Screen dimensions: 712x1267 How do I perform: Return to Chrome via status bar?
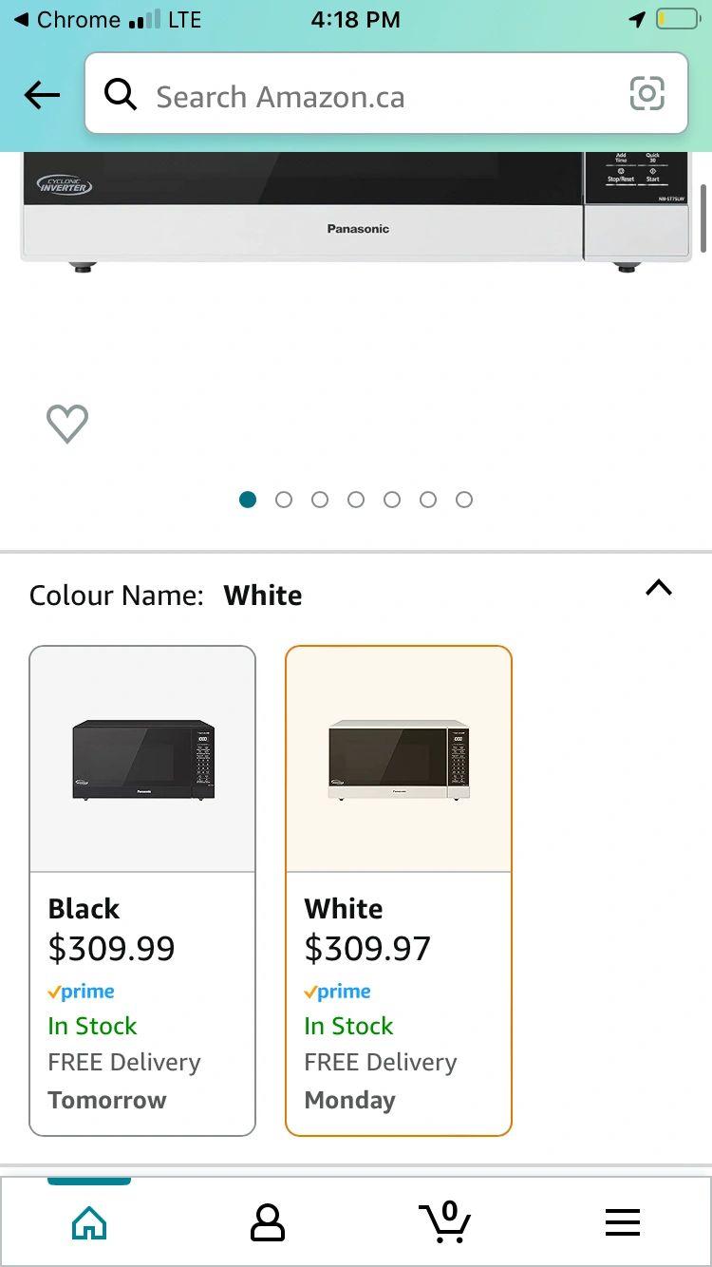(66, 20)
